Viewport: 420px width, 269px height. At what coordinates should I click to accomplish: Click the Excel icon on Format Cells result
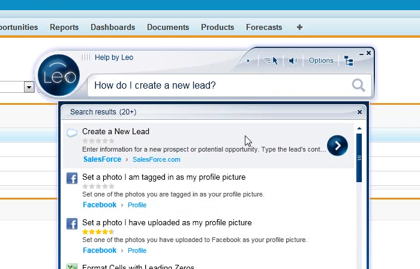(72, 267)
